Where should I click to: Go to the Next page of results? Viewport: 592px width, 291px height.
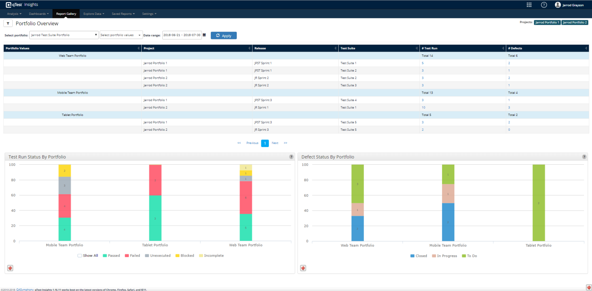[x=275, y=143]
